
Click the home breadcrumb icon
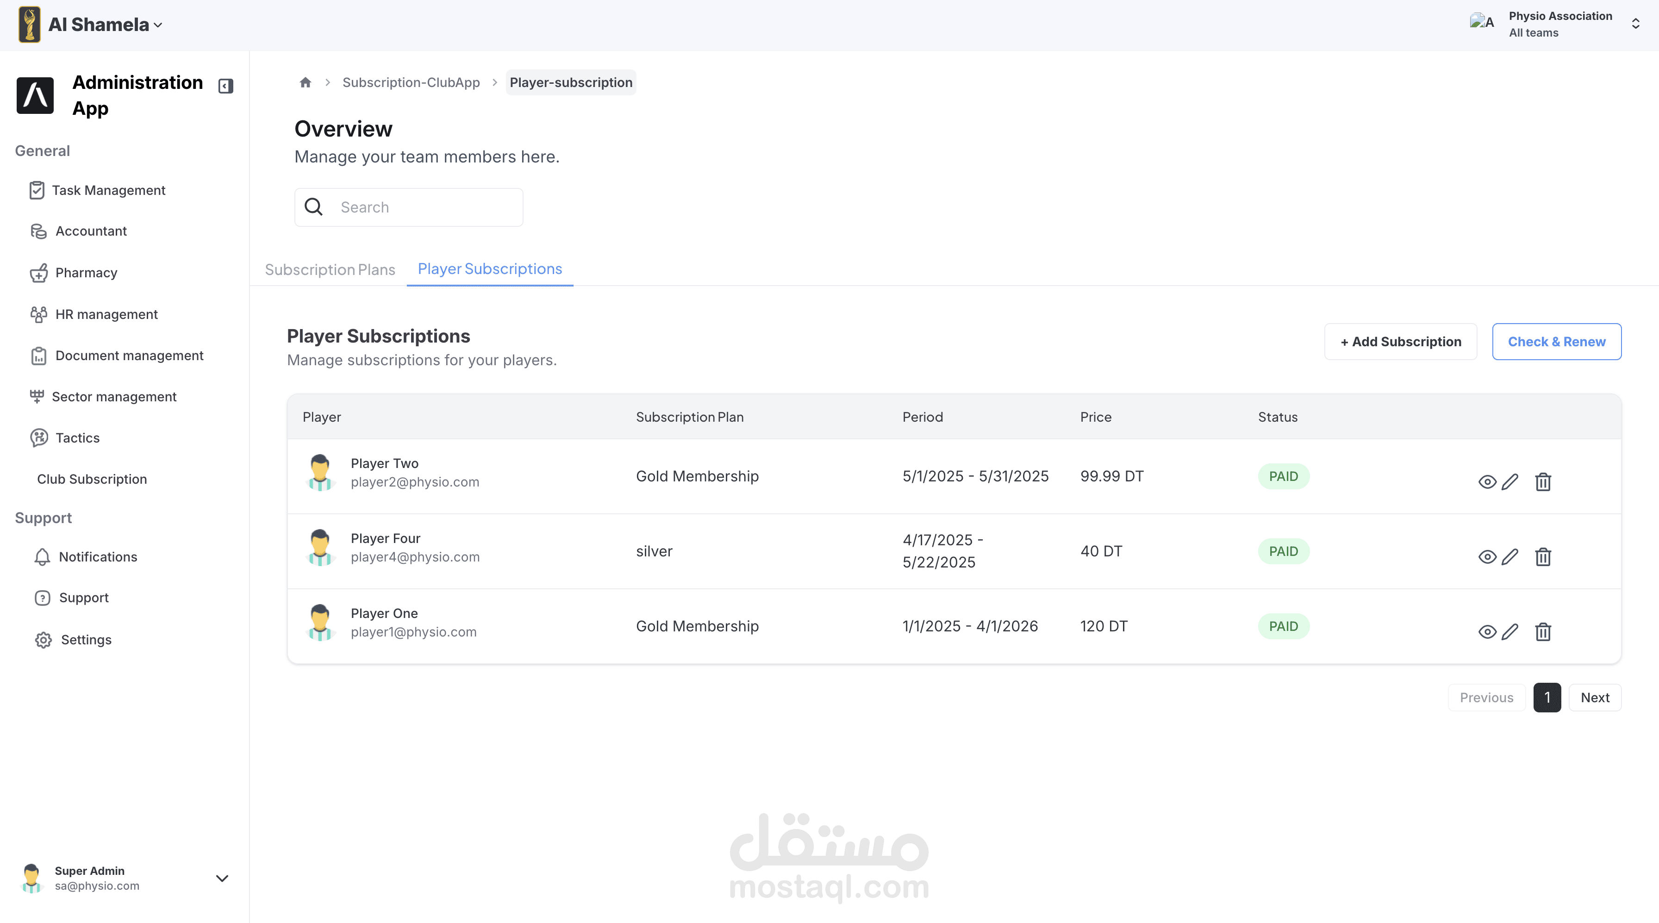(305, 82)
